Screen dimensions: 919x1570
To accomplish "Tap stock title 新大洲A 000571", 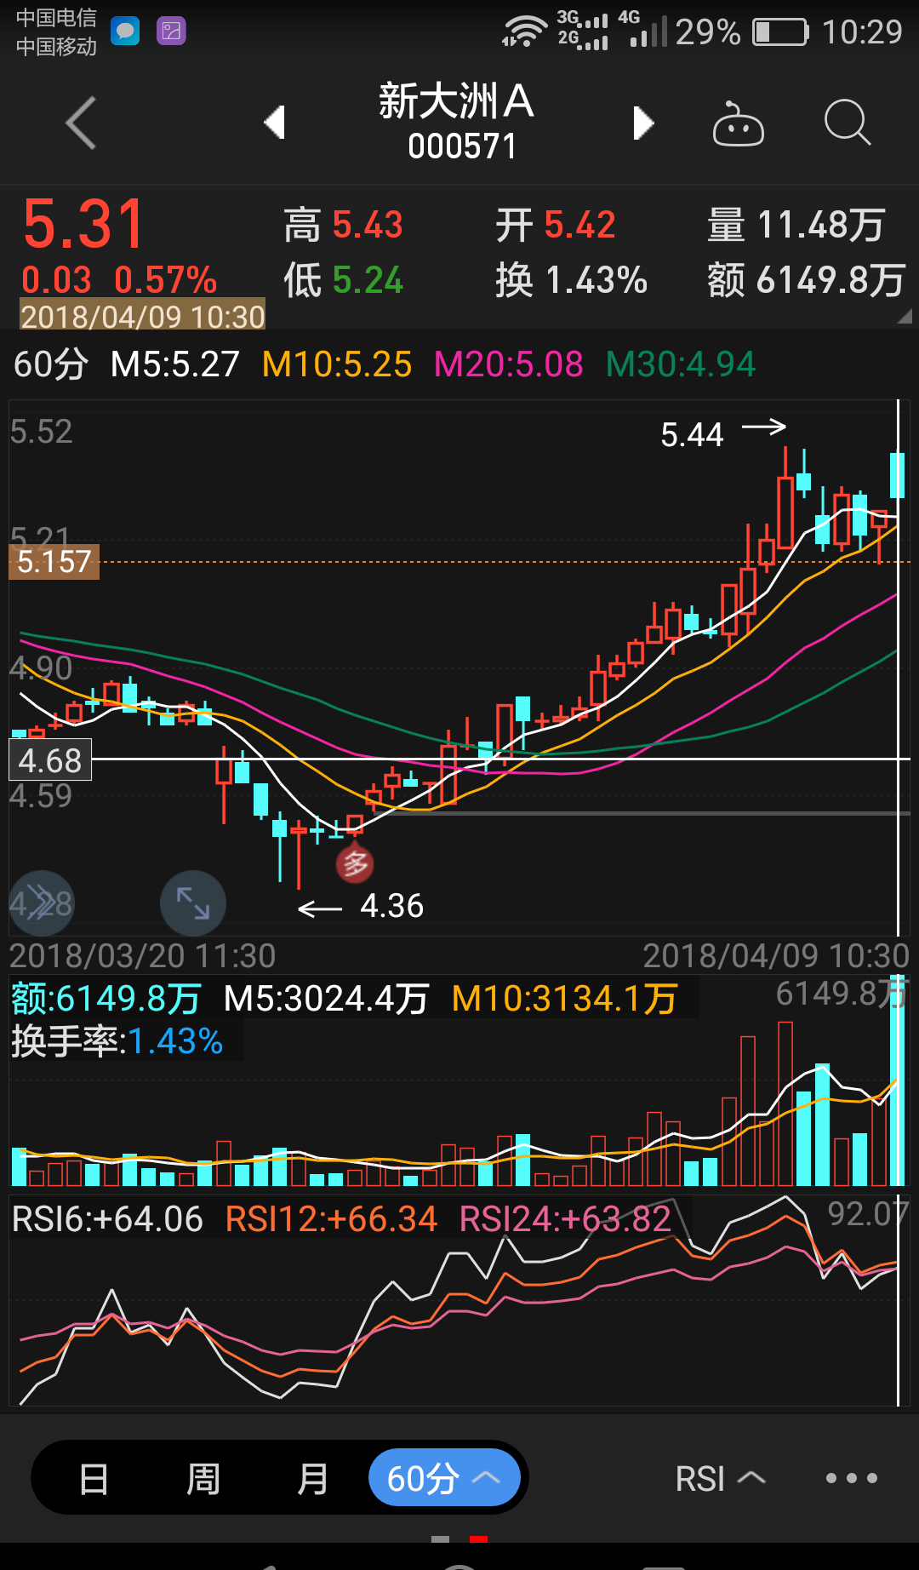I will pos(459,121).
